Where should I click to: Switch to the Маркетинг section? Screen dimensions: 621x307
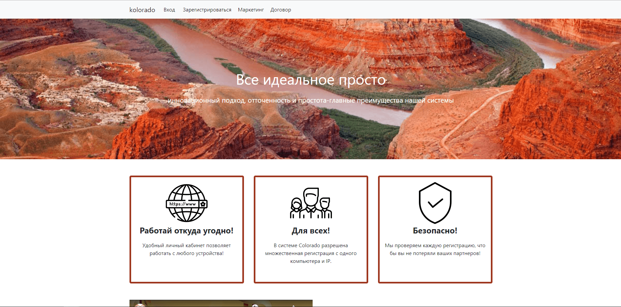pyautogui.click(x=250, y=9)
